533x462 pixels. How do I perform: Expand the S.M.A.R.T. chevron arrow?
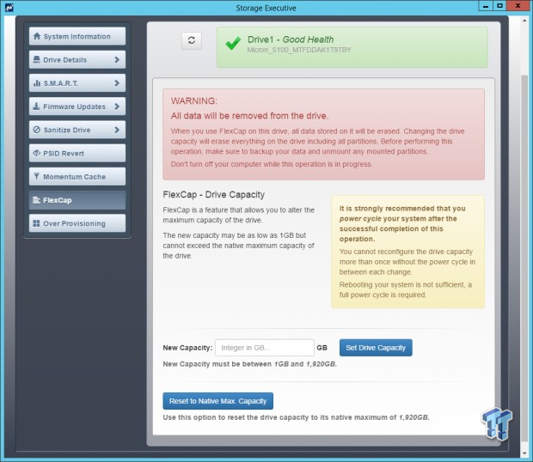pyautogui.click(x=117, y=82)
